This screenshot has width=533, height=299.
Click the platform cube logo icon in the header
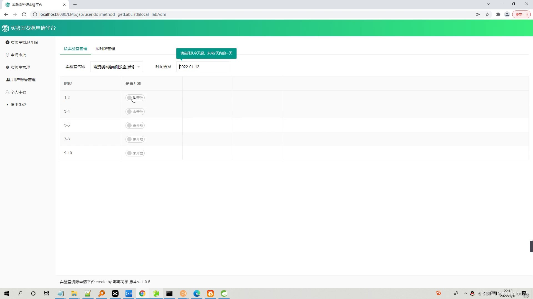coord(5,28)
